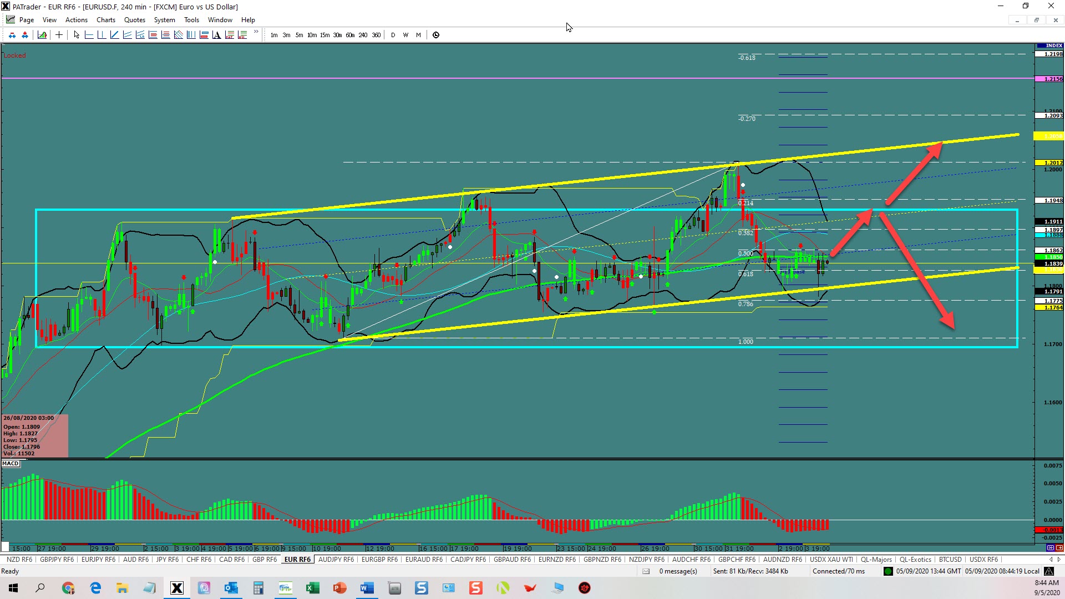1065x599 pixels.
Task: Open the Tools menu
Action: pos(191,20)
